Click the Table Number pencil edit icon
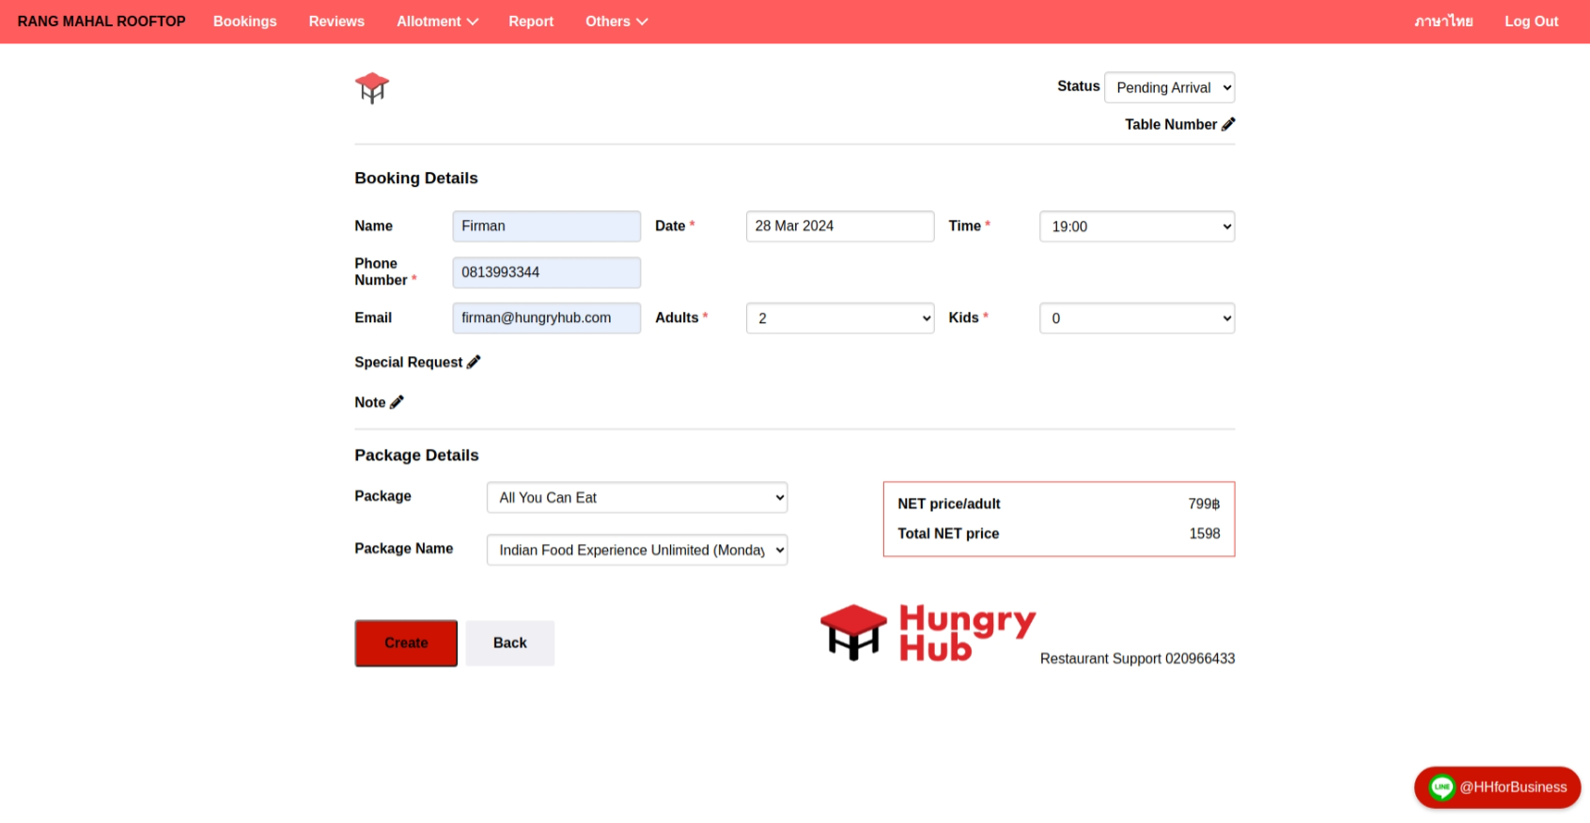Screen dimensions: 1590x823 (x=1227, y=124)
